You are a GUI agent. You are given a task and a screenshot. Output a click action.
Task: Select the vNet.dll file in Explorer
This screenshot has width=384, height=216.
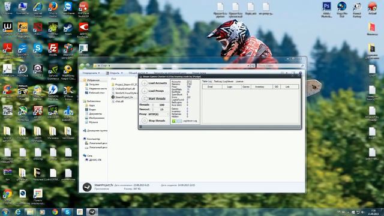click(118, 101)
